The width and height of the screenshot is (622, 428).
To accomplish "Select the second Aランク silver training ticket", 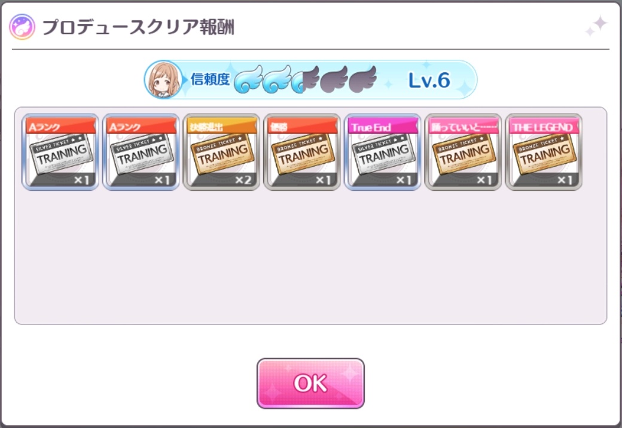I will (141, 152).
